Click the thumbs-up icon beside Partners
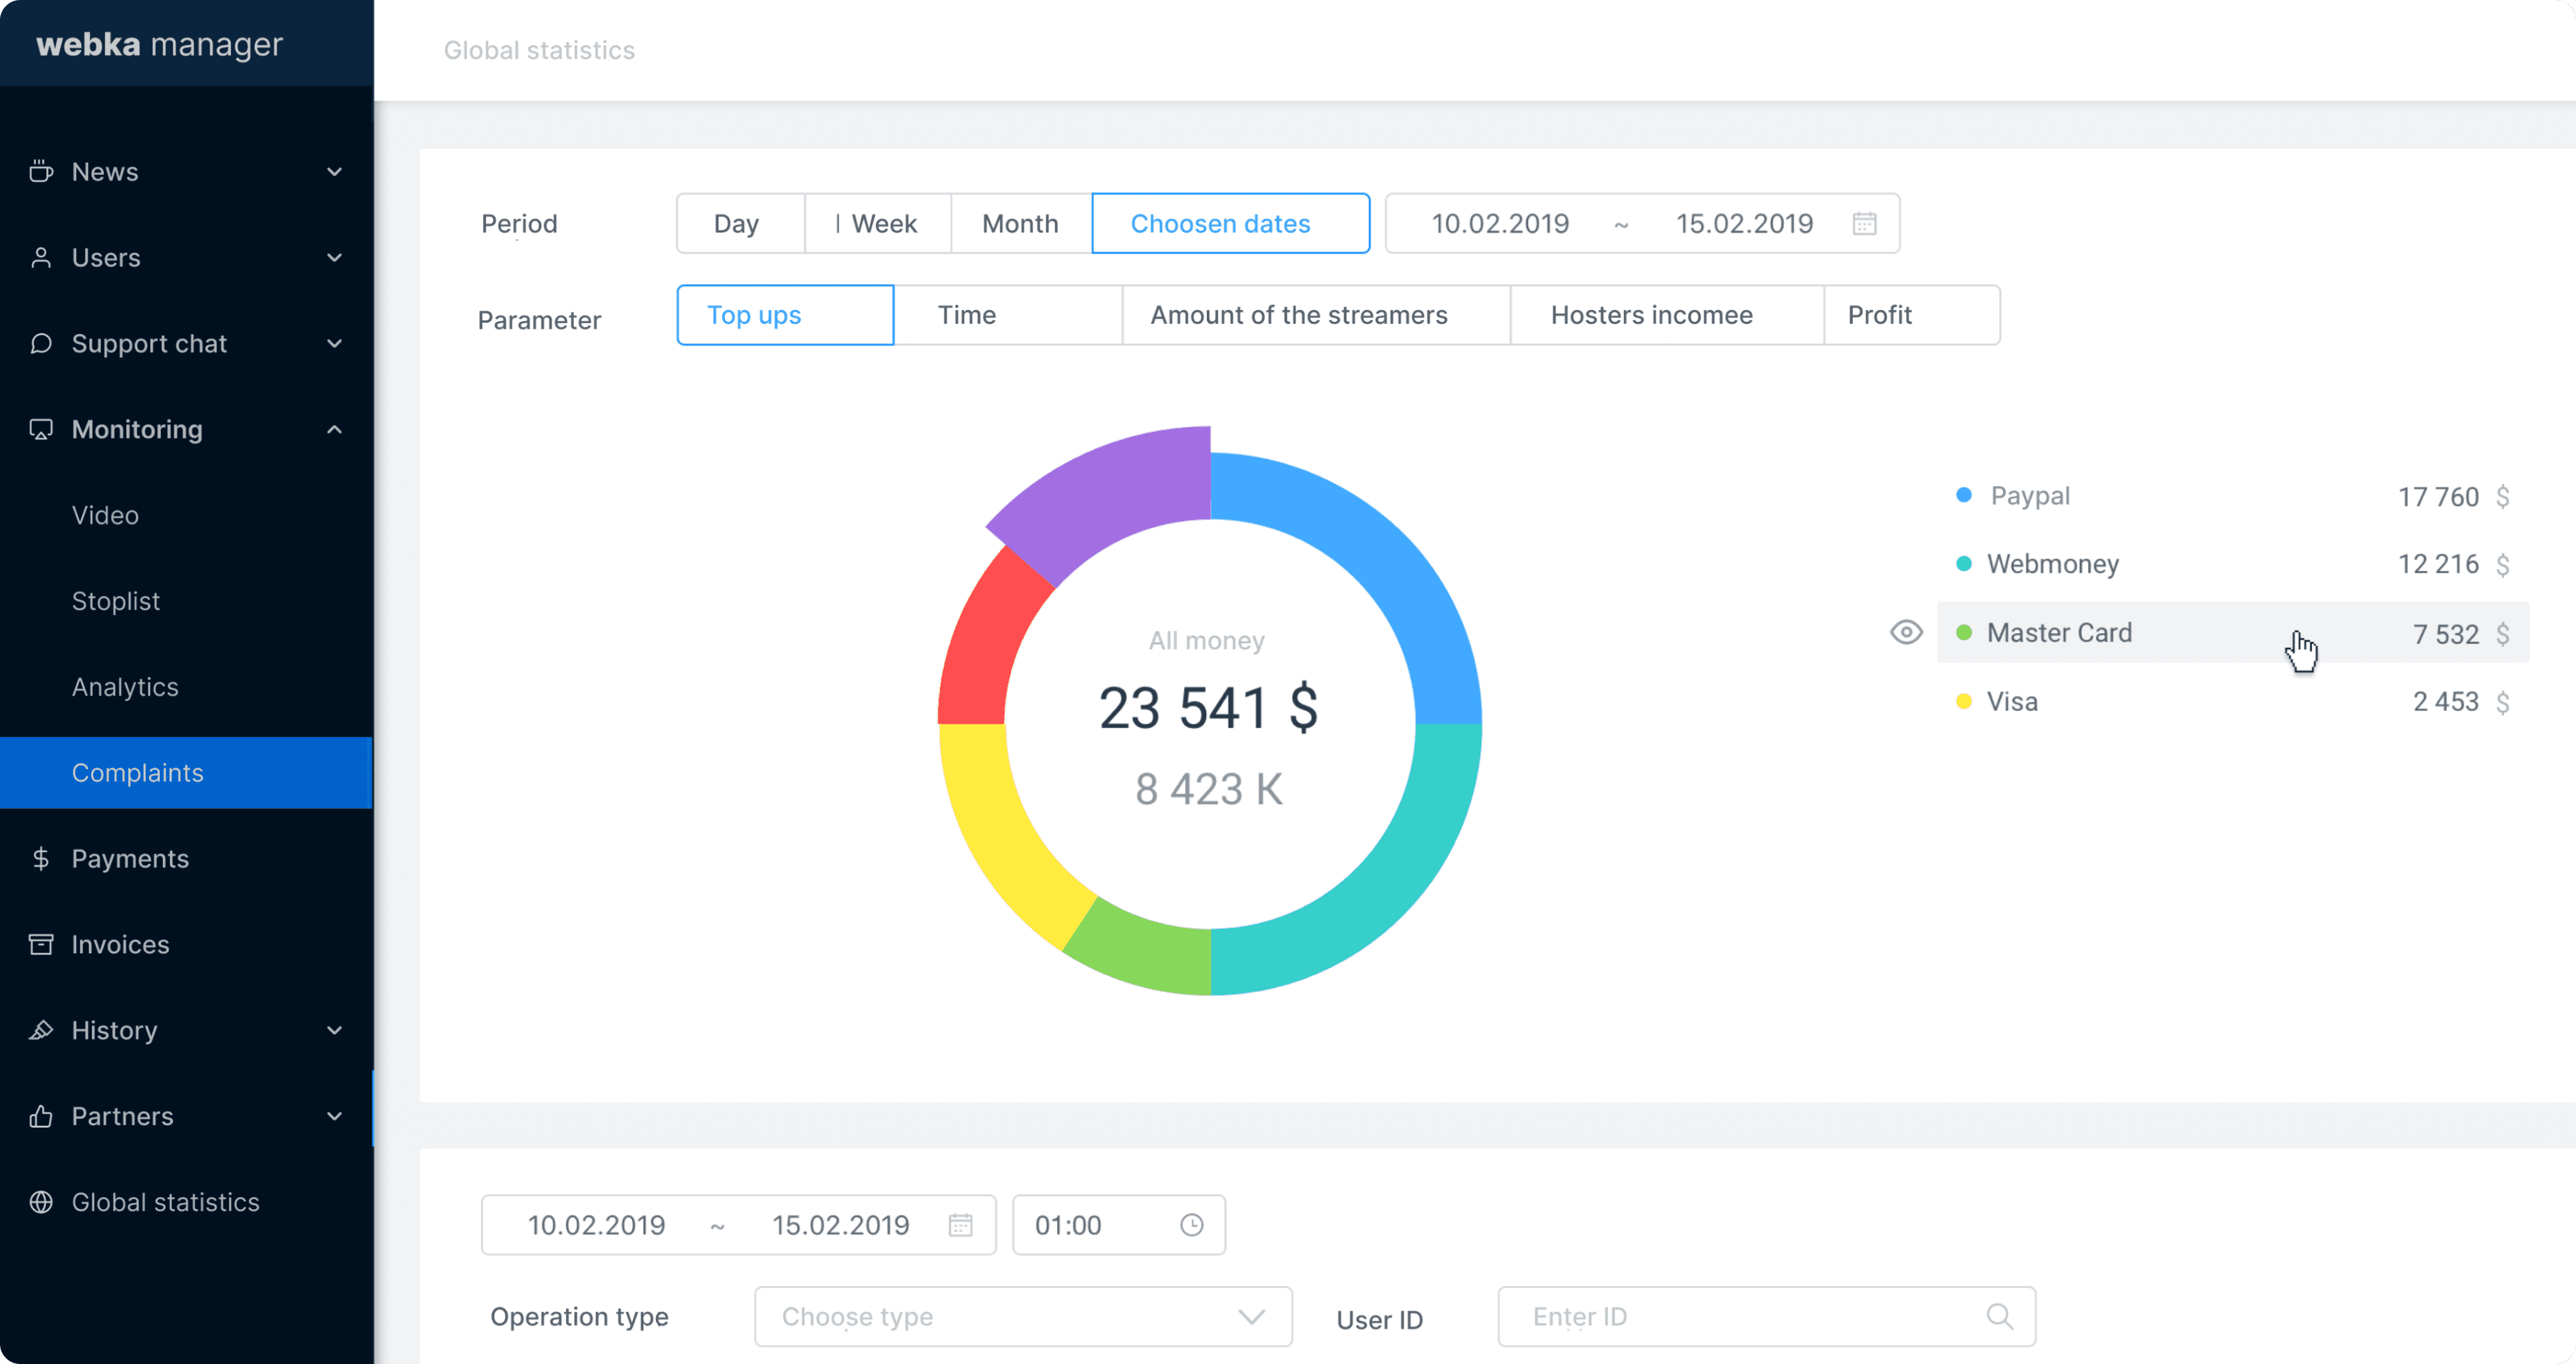This screenshot has height=1364, width=2576. point(41,1116)
